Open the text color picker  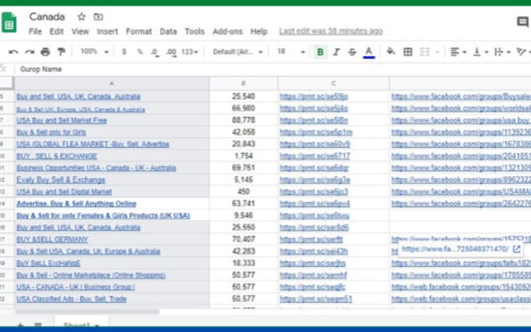tap(369, 52)
